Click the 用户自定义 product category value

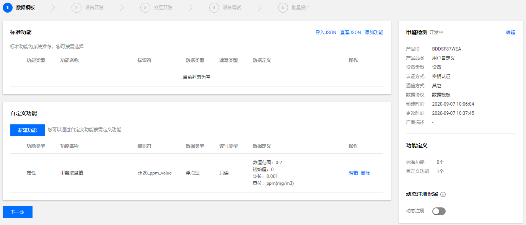coord(443,58)
